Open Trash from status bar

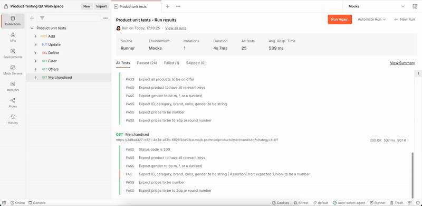pyautogui.click(x=397, y=203)
